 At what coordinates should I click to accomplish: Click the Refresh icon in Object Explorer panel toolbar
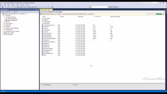[15, 12]
